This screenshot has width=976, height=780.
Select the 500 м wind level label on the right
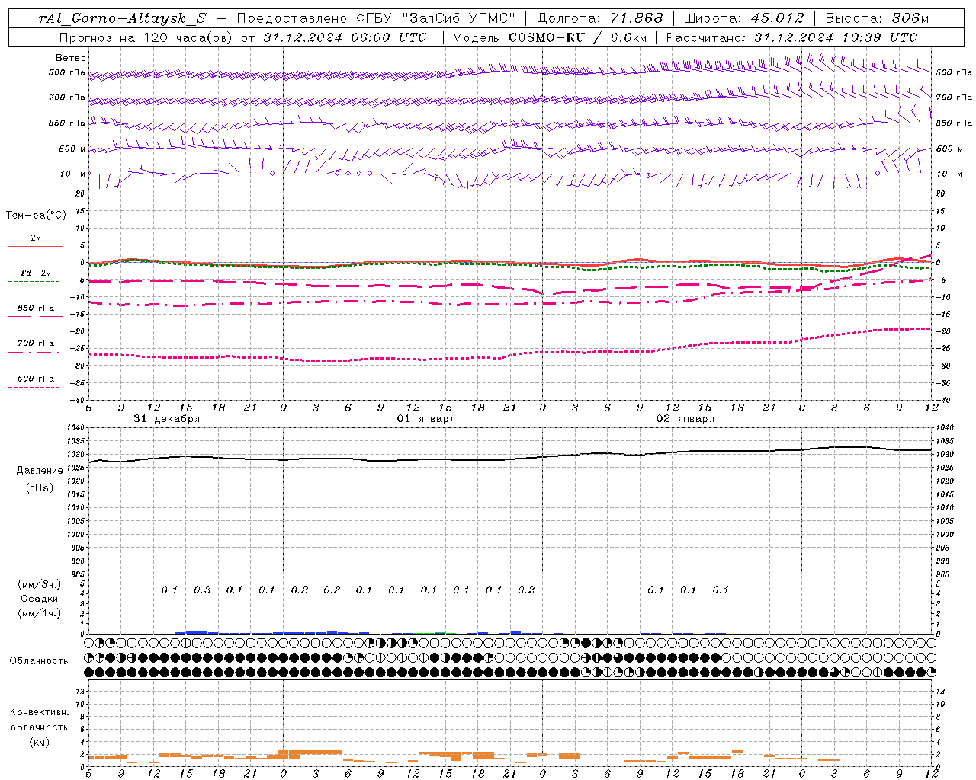pyautogui.click(x=948, y=149)
